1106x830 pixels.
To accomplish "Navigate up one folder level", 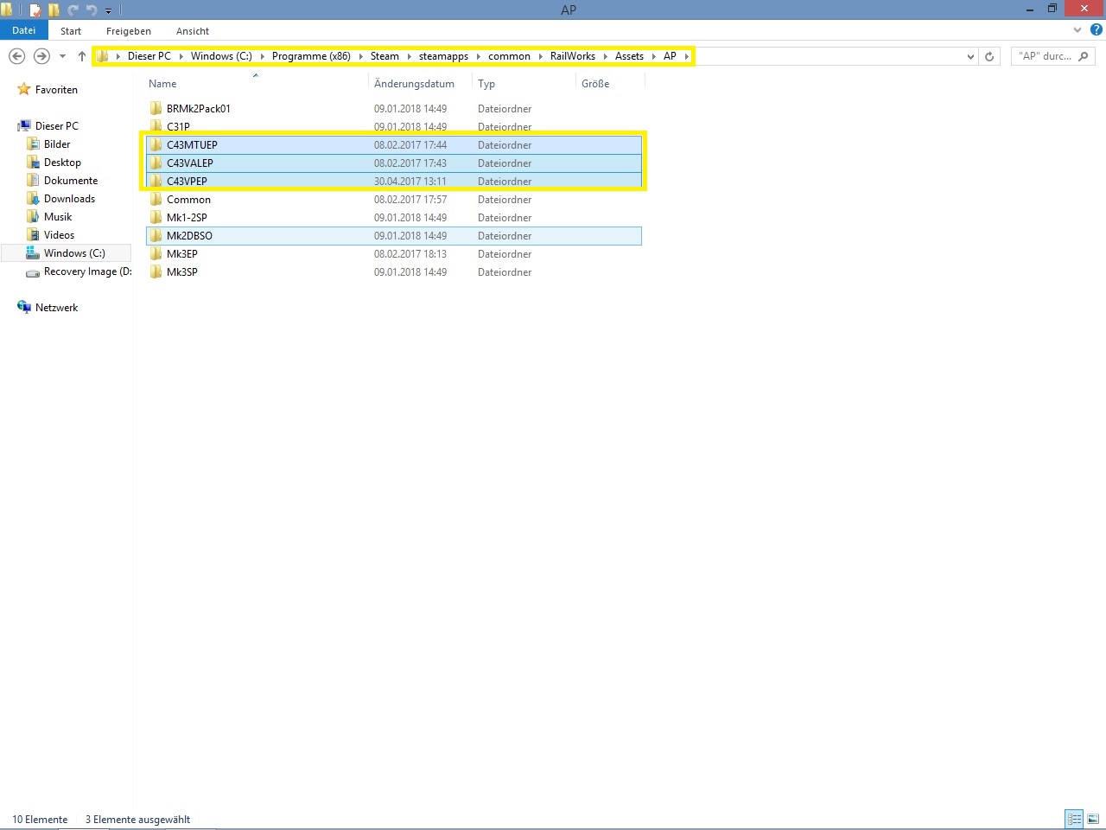I will [82, 56].
